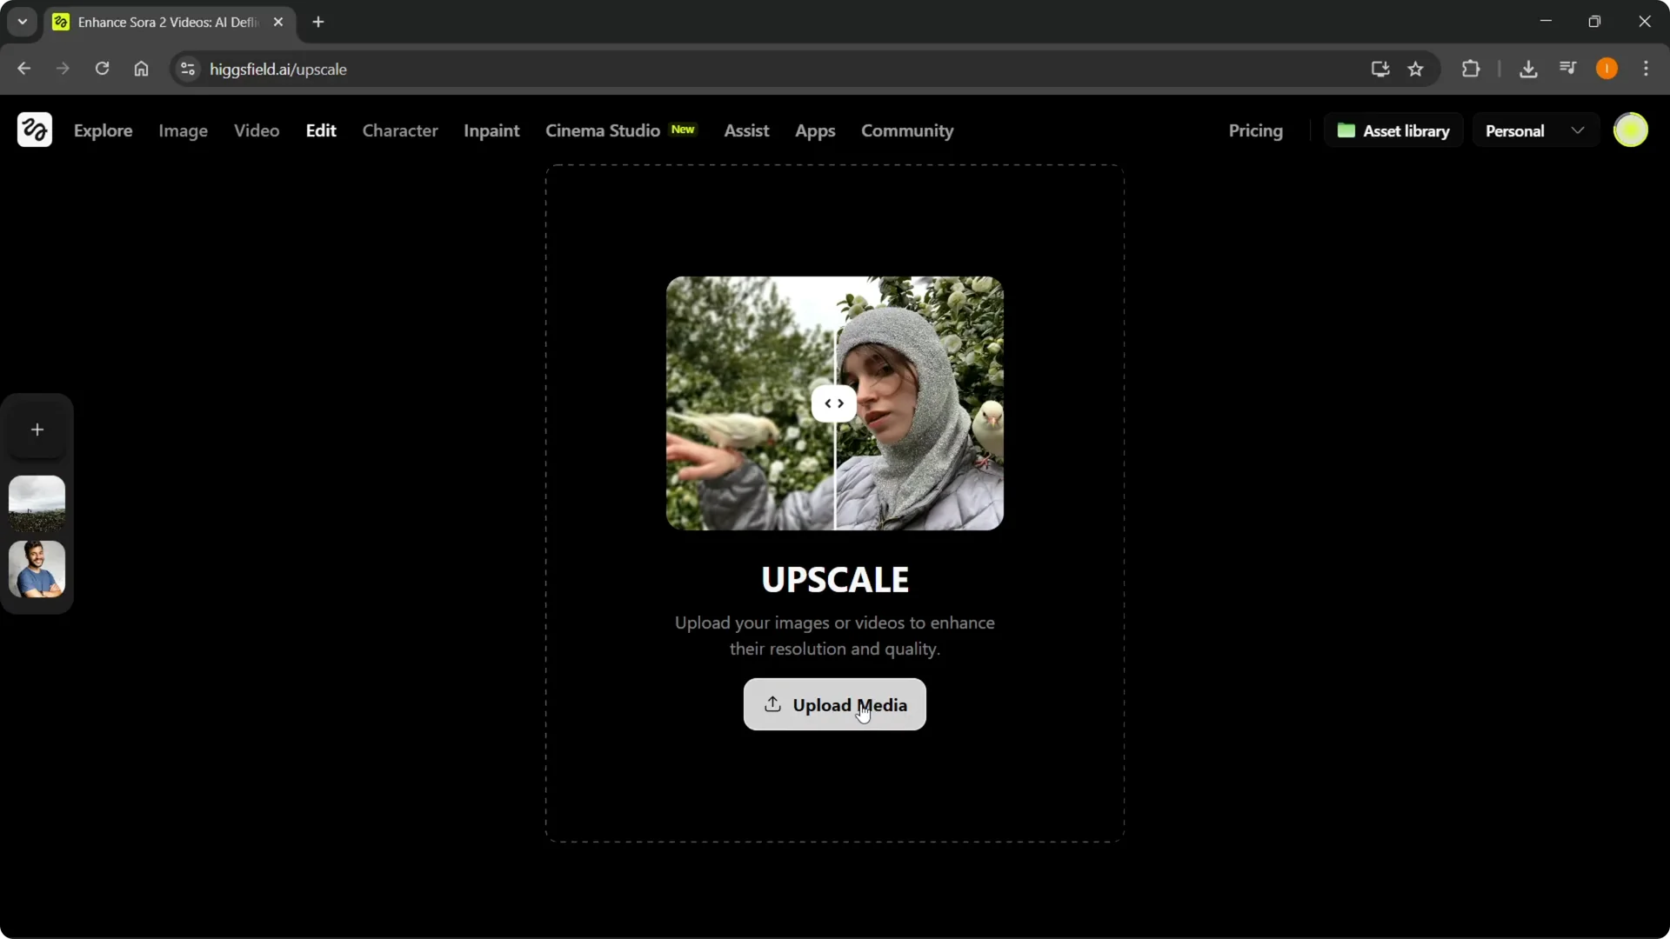
Task: Open the browser extensions menu
Action: tap(1472, 69)
